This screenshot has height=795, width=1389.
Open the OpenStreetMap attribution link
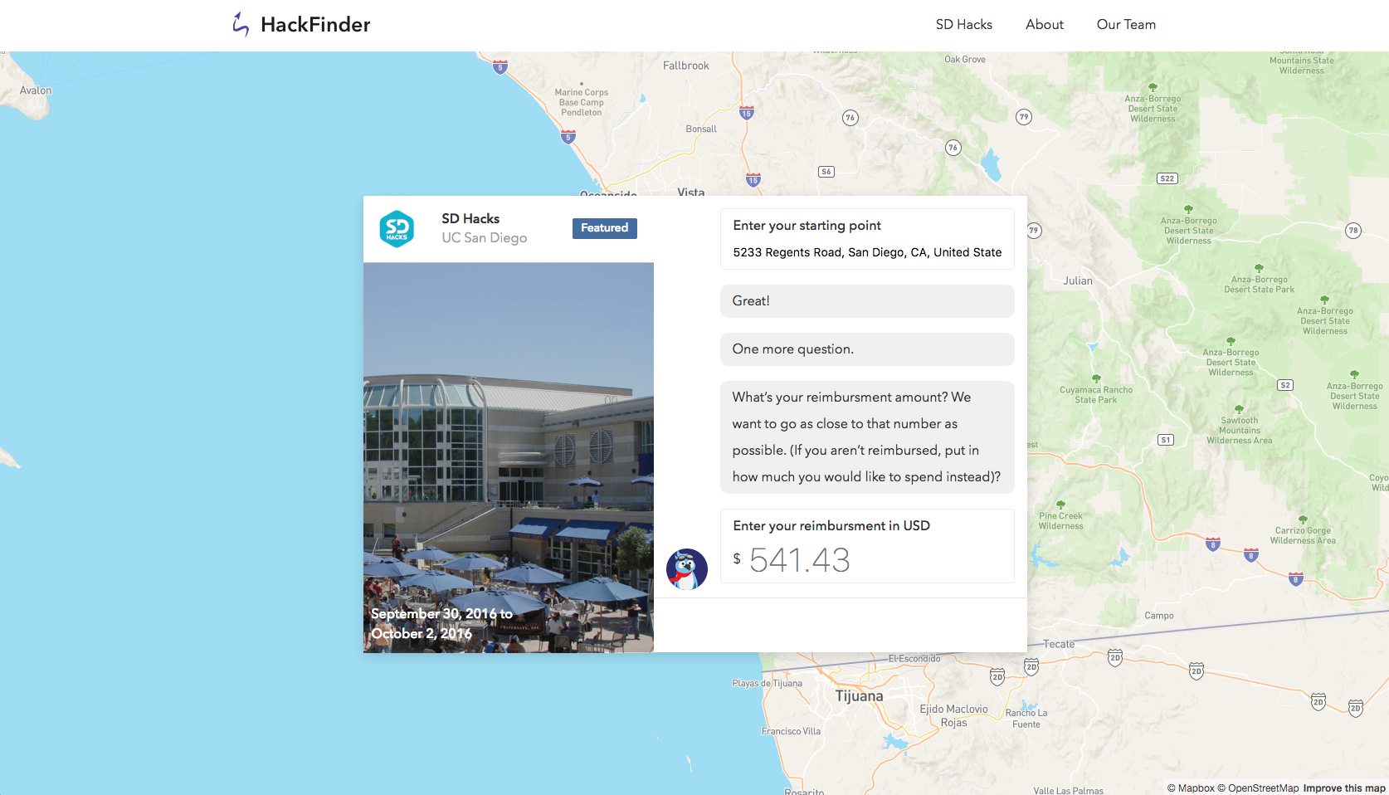click(1258, 788)
